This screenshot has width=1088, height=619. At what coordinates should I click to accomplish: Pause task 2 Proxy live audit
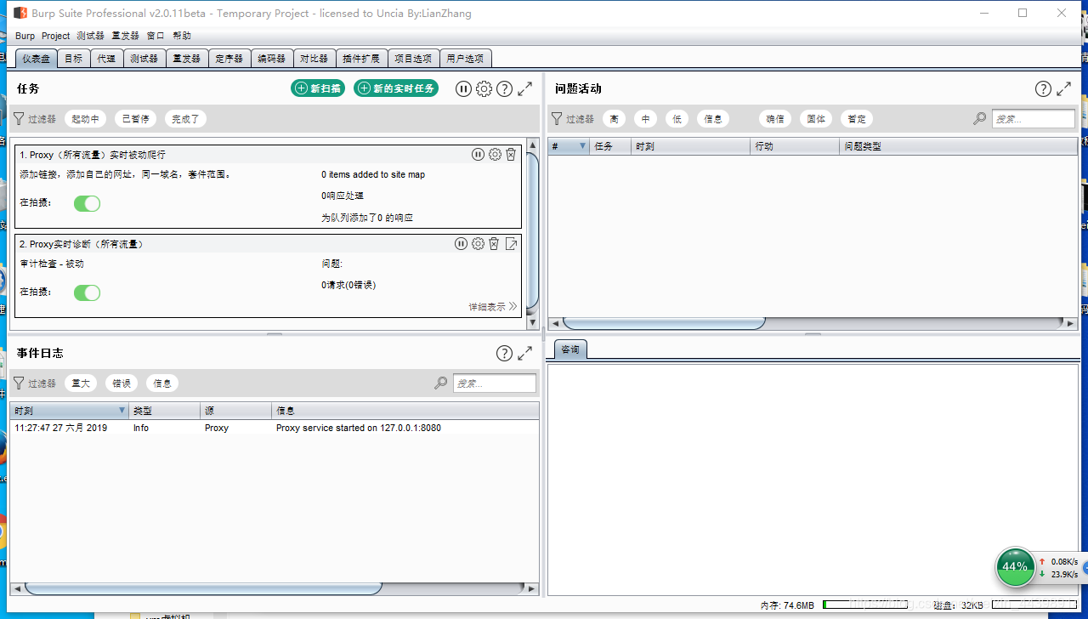pyautogui.click(x=462, y=243)
